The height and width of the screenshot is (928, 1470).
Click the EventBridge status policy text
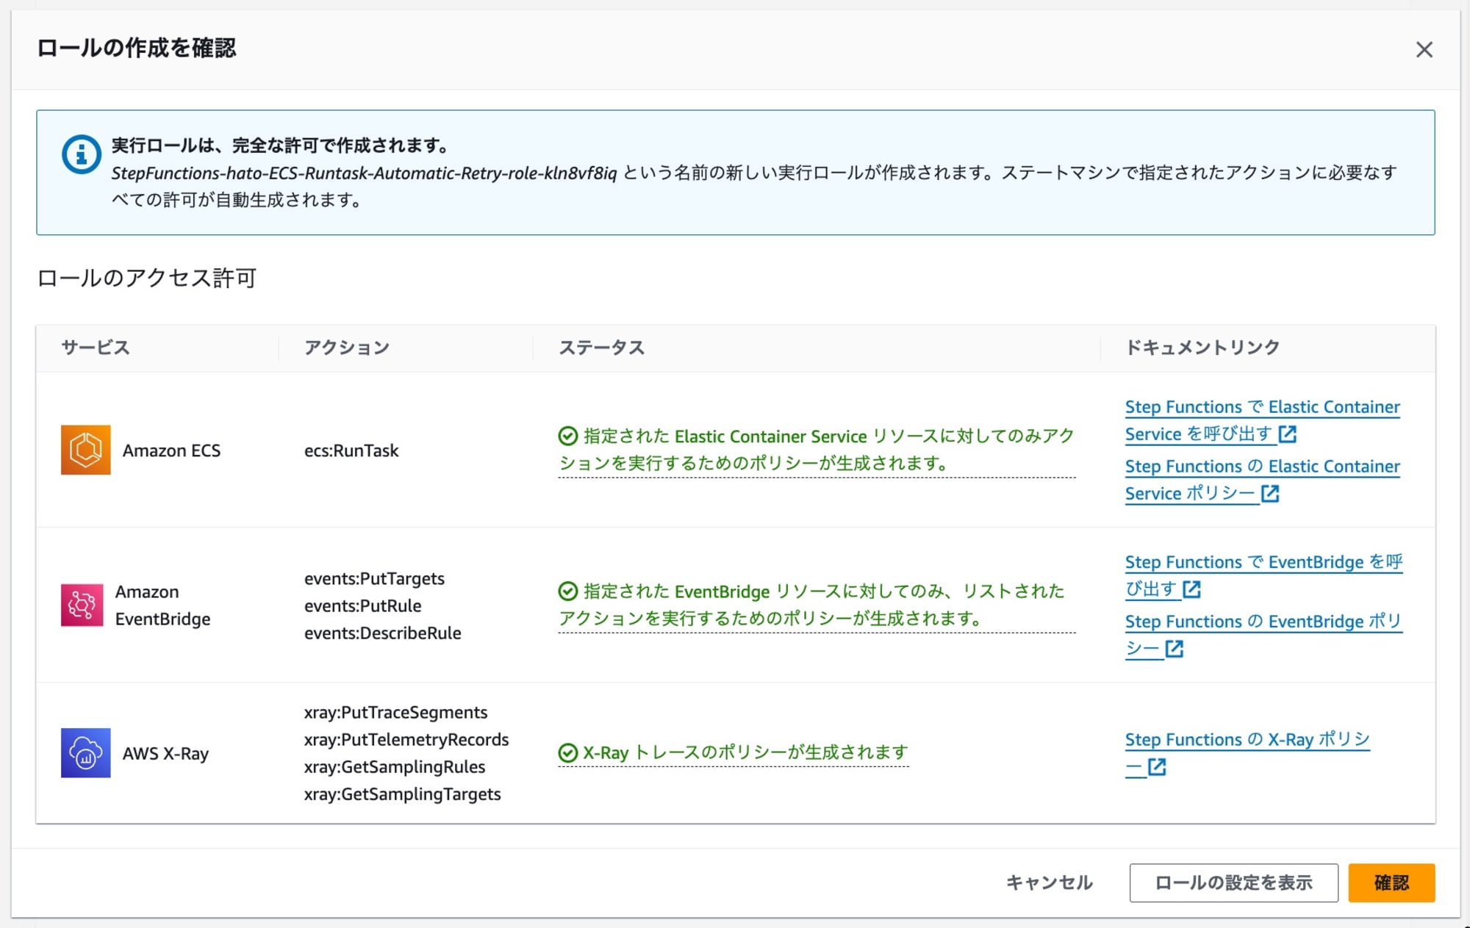click(817, 605)
